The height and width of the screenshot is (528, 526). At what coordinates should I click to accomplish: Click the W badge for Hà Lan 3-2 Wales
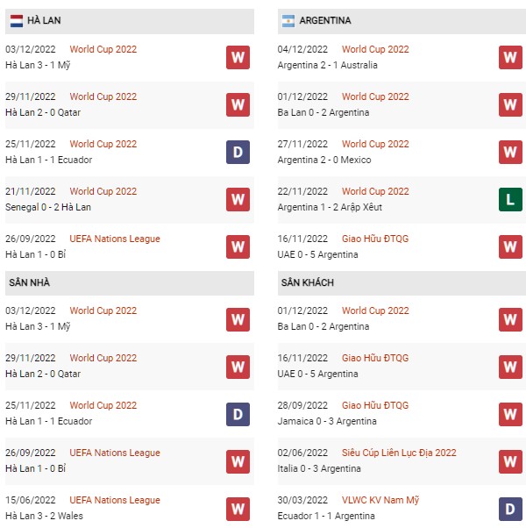[x=238, y=509]
